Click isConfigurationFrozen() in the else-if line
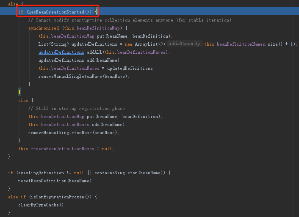 pos(60,197)
